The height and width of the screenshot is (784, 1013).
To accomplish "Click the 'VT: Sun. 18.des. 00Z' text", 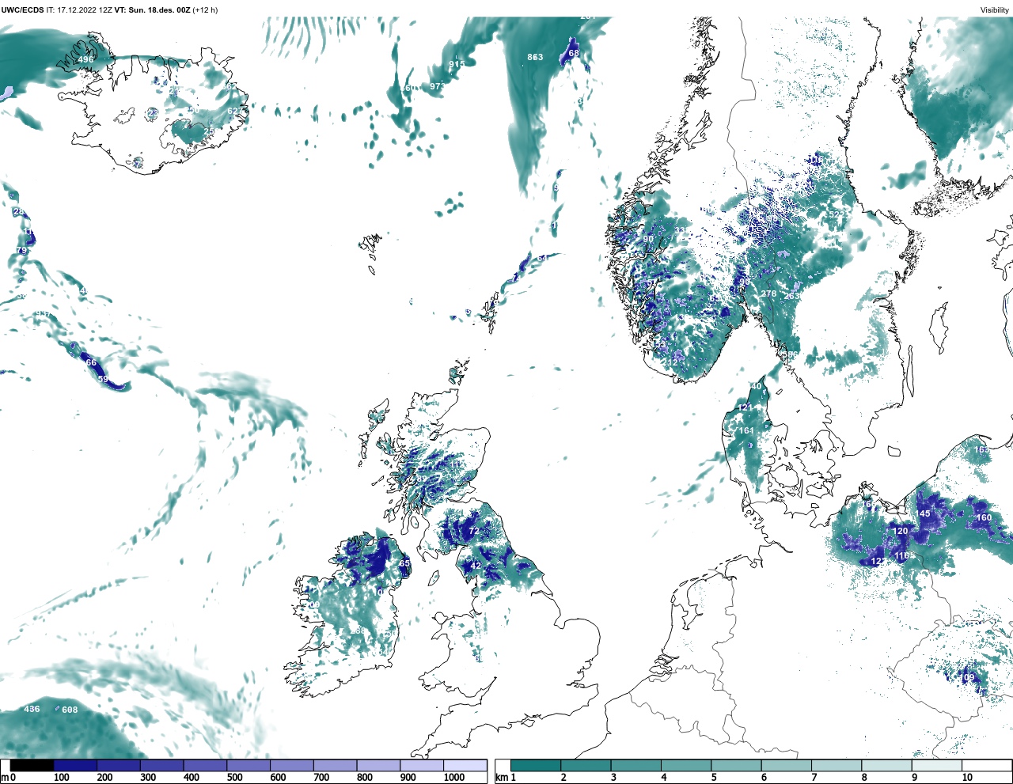I will click(151, 10).
